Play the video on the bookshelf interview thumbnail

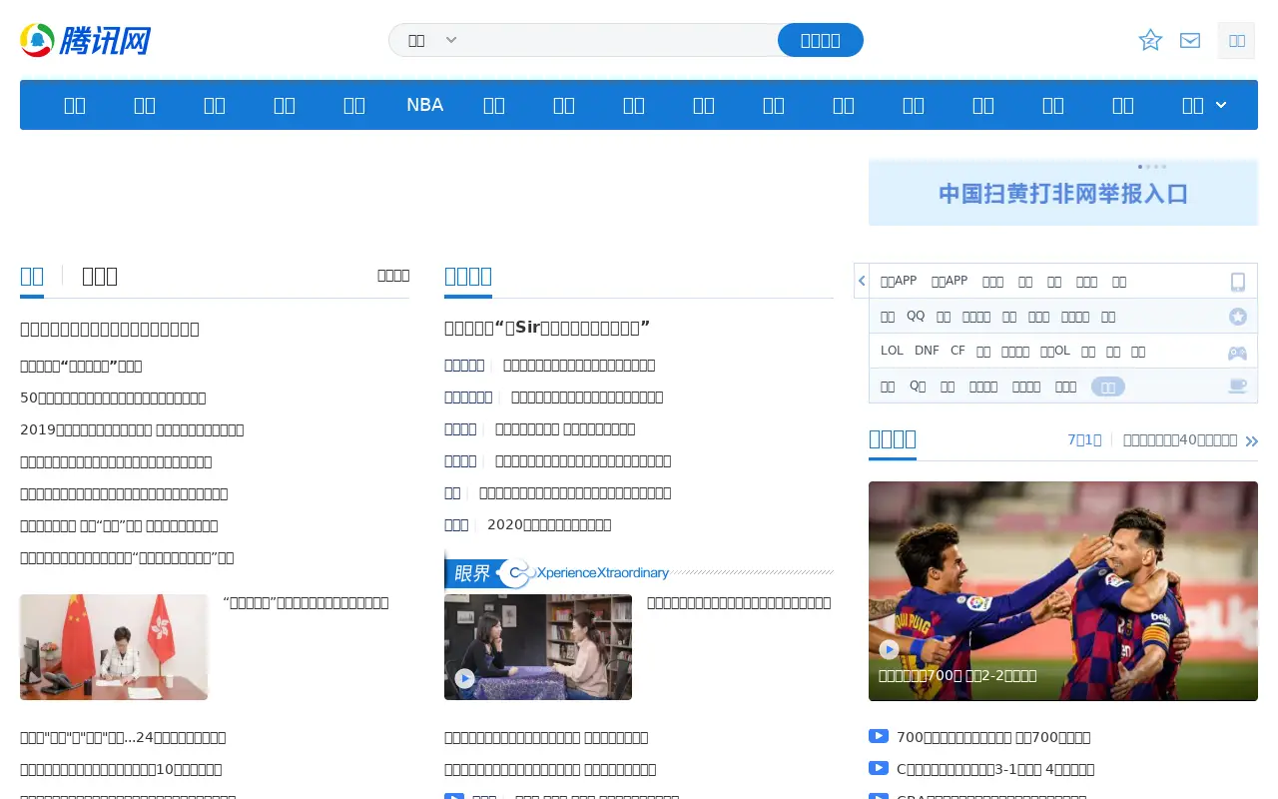[464, 679]
